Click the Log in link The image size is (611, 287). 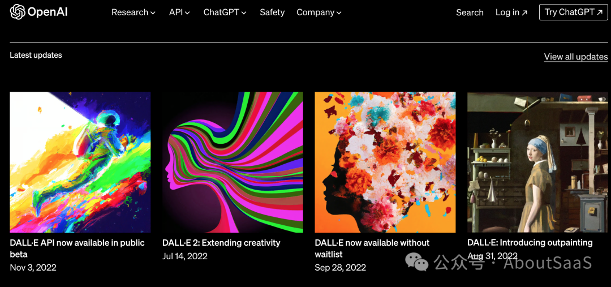click(x=511, y=12)
